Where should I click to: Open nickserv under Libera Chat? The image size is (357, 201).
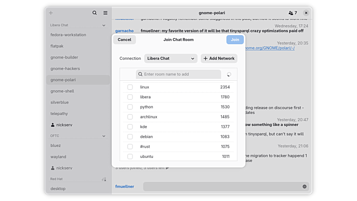coord(64,125)
